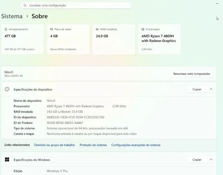Click the Links relacionados label
This screenshot has width=223, height=175.
(x=17, y=145)
